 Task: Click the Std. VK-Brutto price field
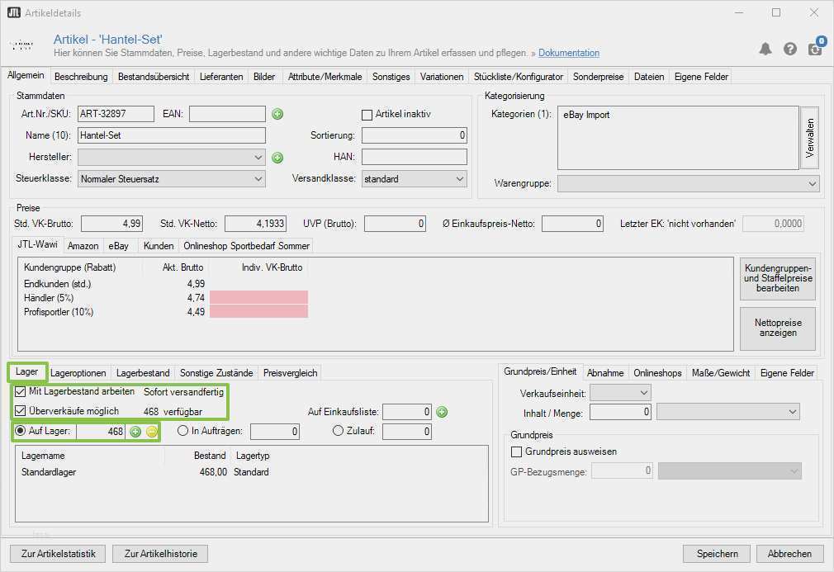coord(111,224)
